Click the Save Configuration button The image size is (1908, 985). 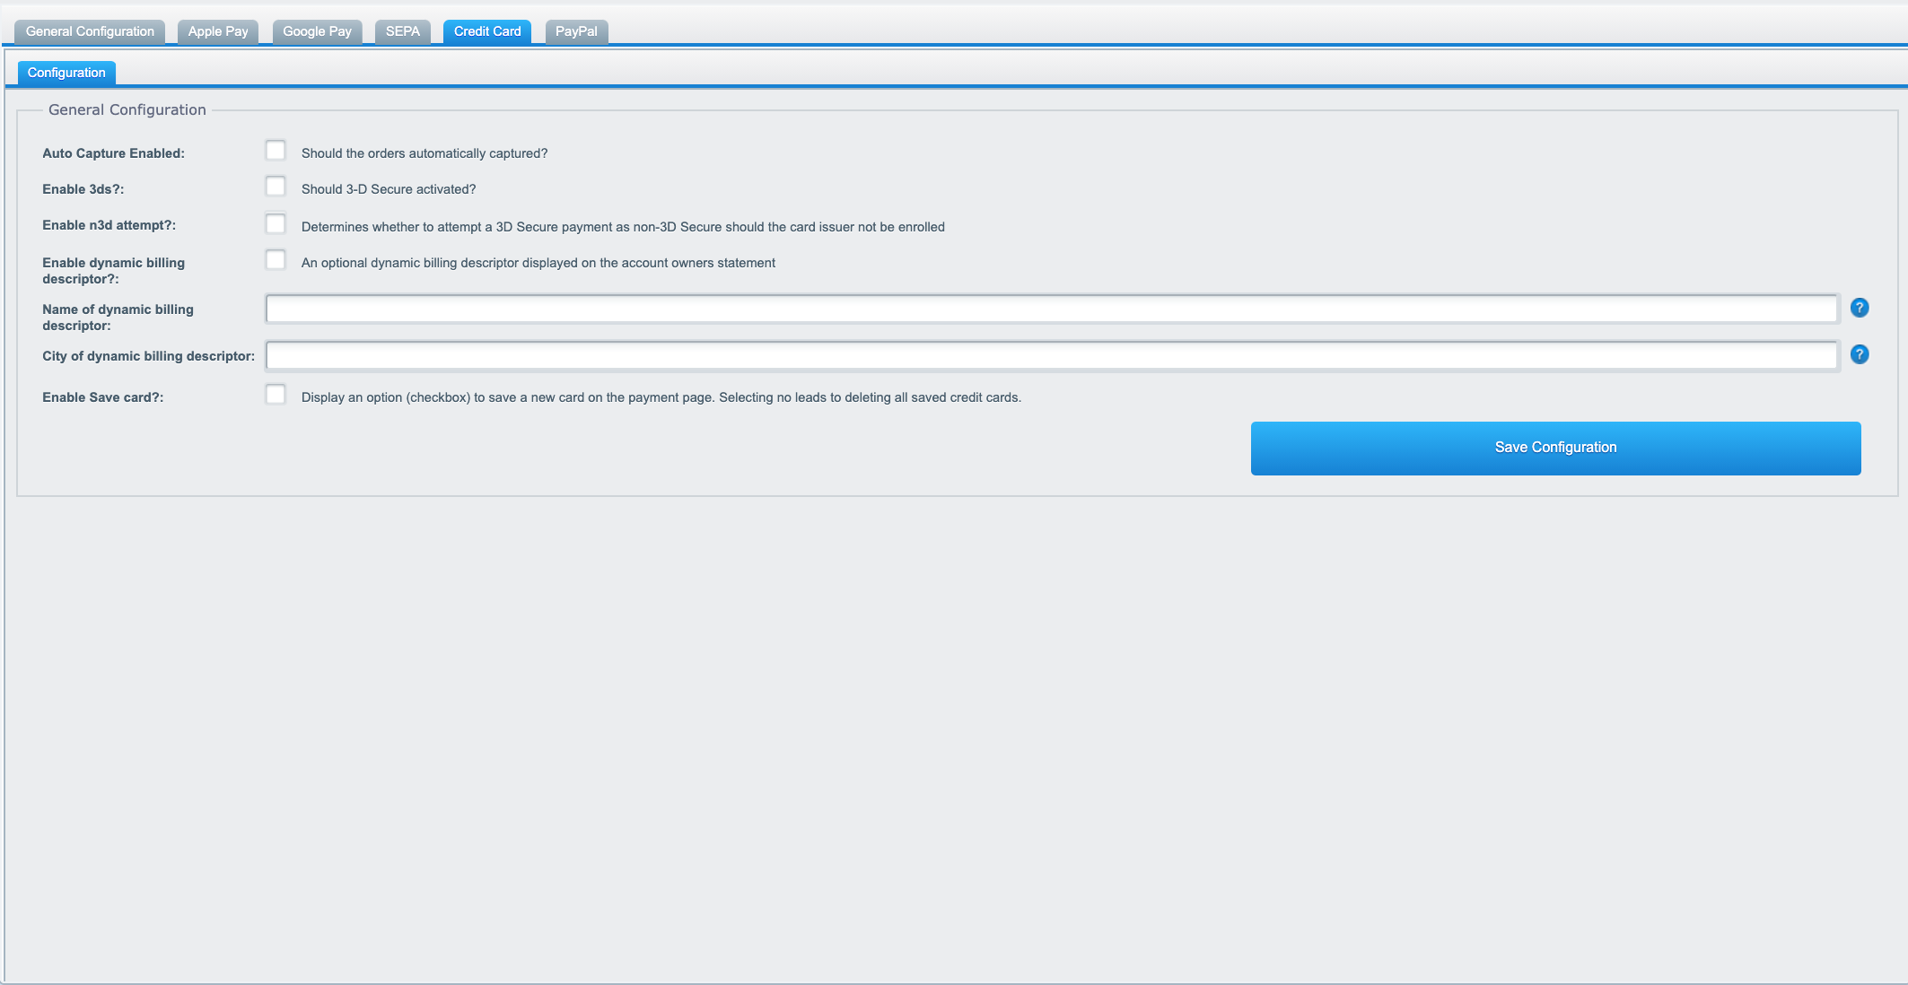[1555, 448]
